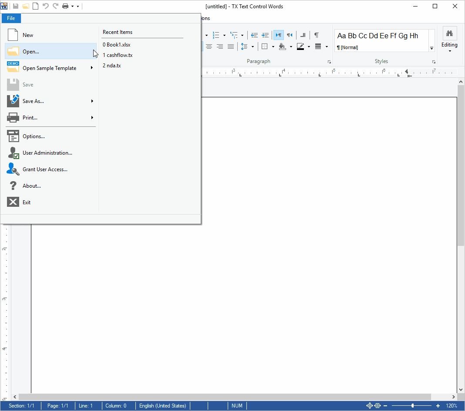Viewport: 465px width, 411px height.
Task: Open recent file cashflow.tx
Action: coord(117,55)
